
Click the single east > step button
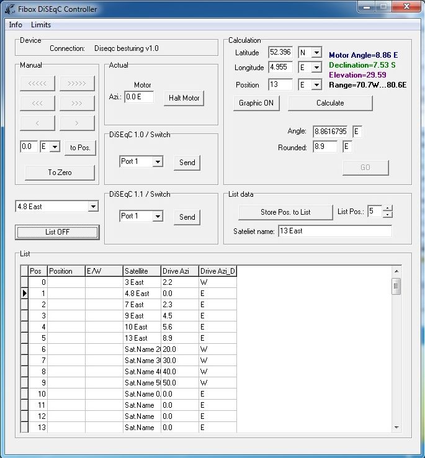coord(77,123)
